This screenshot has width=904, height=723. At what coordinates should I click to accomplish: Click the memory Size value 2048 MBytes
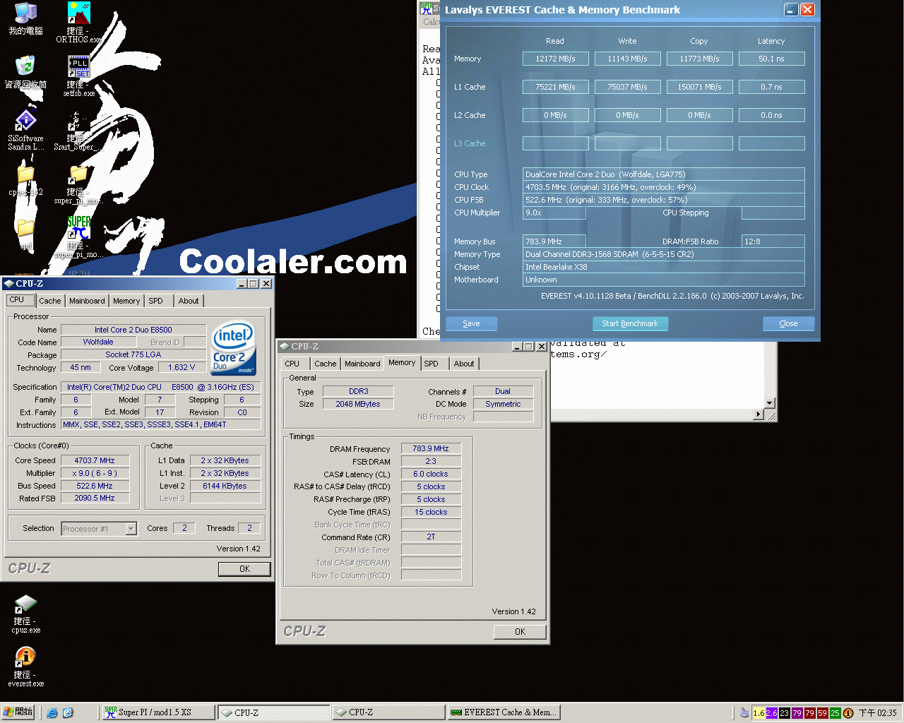pyautogui.click(x=358, y=404)
